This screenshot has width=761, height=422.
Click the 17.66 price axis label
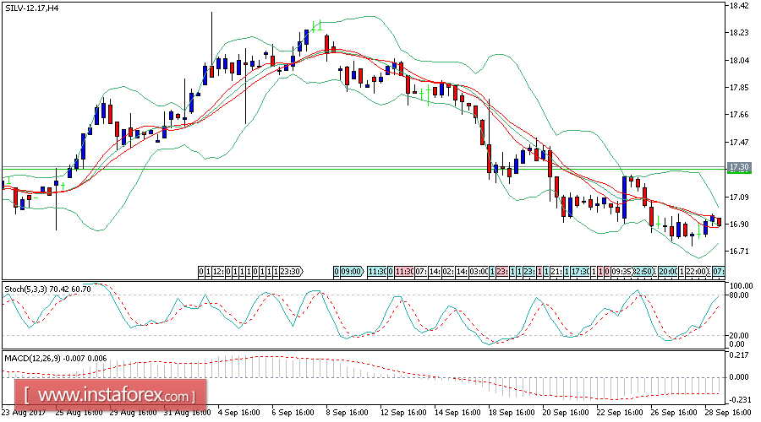click(x=739, y=115)
